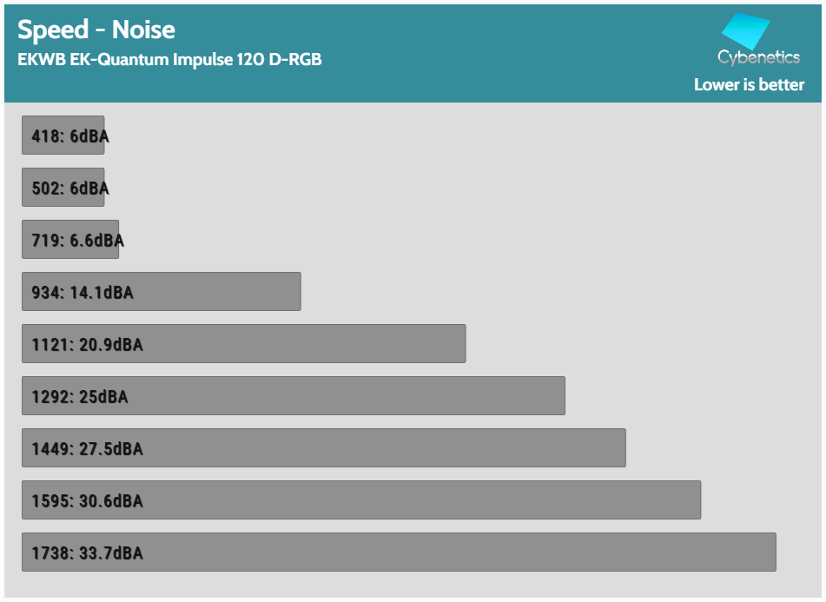Select the 502: 6dBA bar
This screenshot has width=826, height=602.
[63, 188]
